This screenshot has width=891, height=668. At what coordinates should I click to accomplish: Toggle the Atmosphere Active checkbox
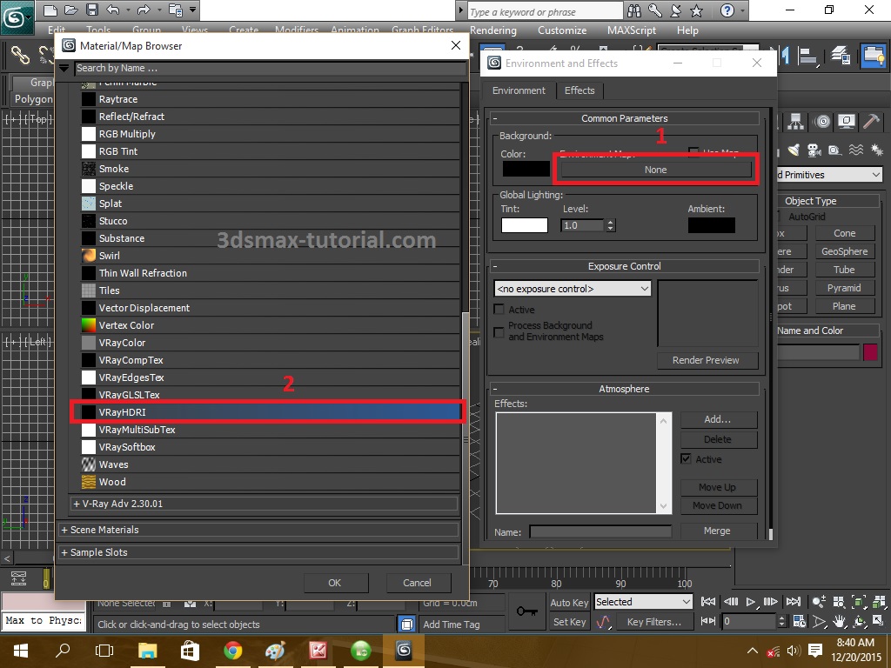click(686, 459)
